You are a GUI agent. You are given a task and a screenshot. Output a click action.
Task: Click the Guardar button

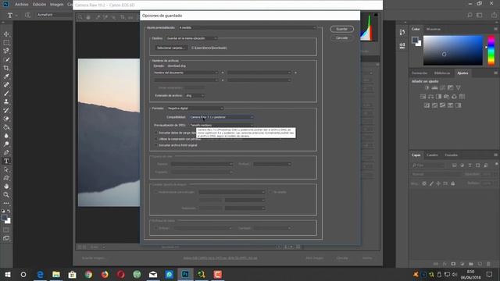point(342,29)
